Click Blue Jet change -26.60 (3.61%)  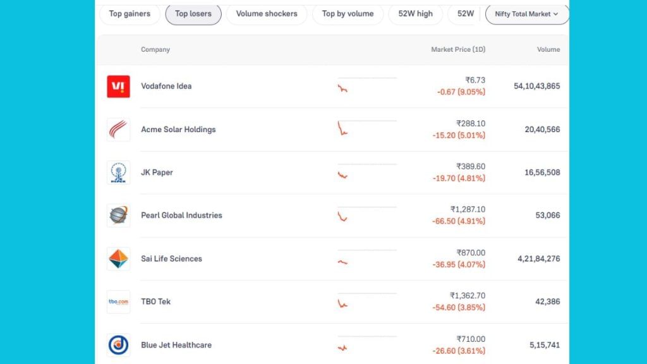pyautogui.click(x=459, y=351)
